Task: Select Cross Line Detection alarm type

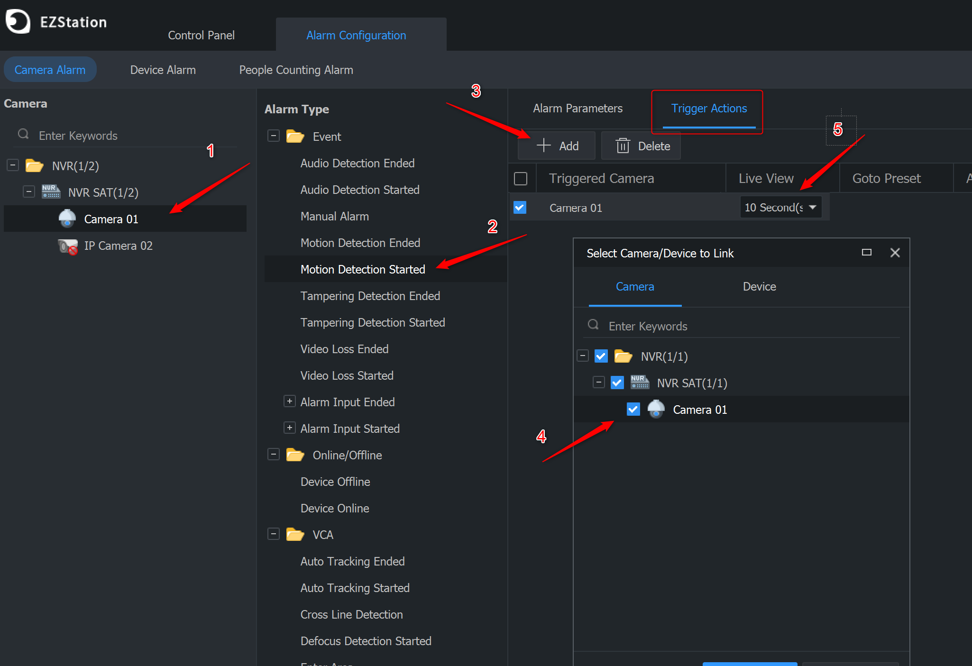Action: (x=352, y=615)
